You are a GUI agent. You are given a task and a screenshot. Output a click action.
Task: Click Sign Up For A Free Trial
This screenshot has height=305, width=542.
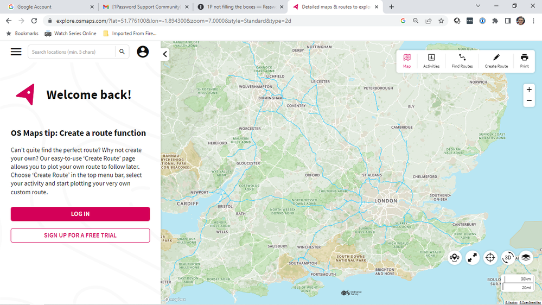click(x=80, y=236)
